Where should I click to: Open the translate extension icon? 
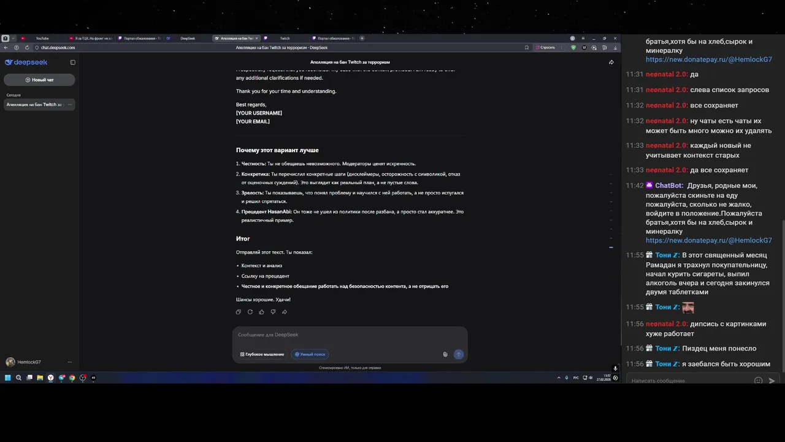(x=605, y=47)
